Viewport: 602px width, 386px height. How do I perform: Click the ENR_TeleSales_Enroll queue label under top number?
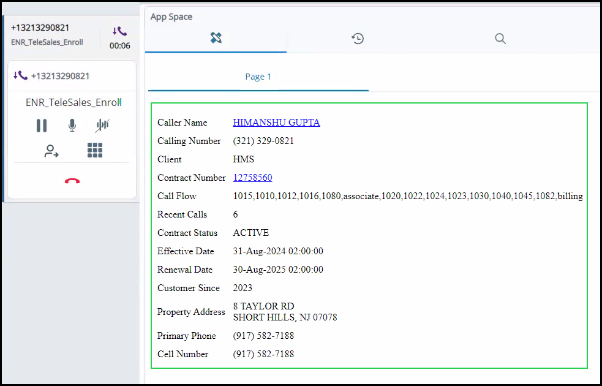[47, 42]
